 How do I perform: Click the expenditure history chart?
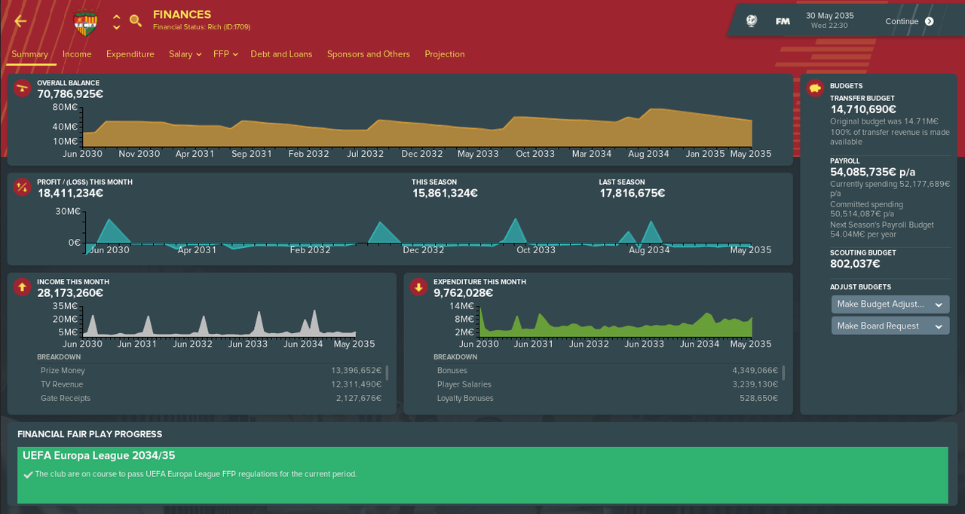pos(616,321)
